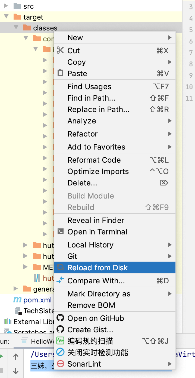This screenshot has width=195, height=378.
Task: Open pom.xml in the project tree
Action: coord(37,300)
